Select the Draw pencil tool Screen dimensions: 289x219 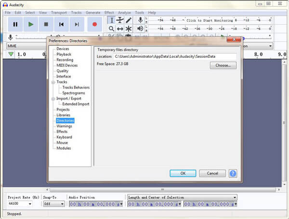(129, 20)
